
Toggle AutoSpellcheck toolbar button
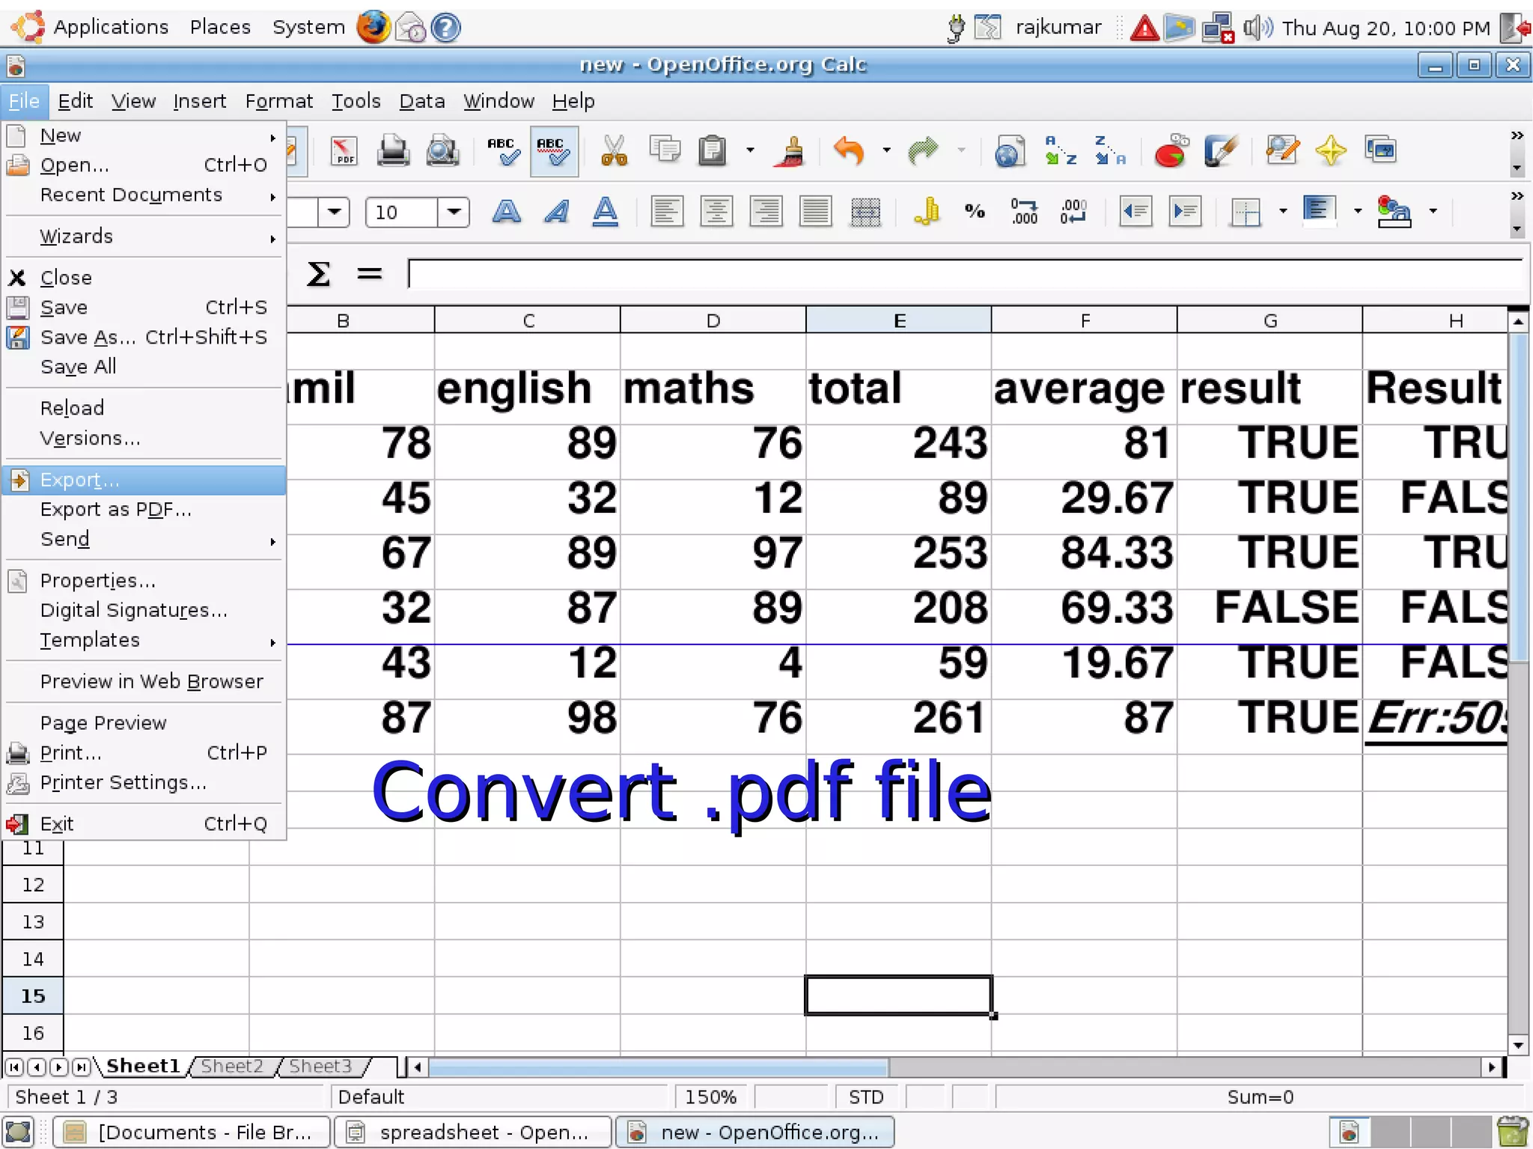[x=553, y=151]
